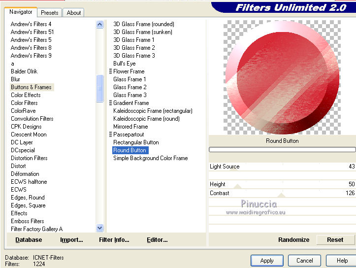The image size is (356, 268).
Task: Pick Convolution Filters category
Action: coord(32,119)
